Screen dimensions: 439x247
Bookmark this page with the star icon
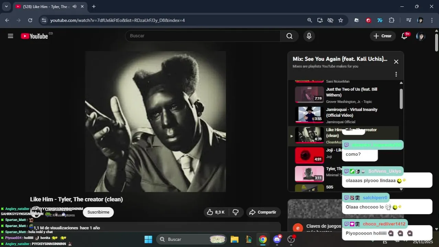[340, 20]
